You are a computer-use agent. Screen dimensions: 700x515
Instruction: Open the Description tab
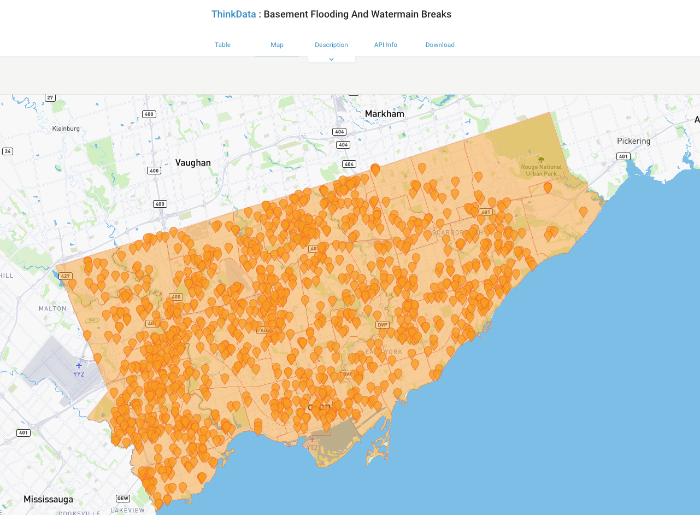[331, 45]
